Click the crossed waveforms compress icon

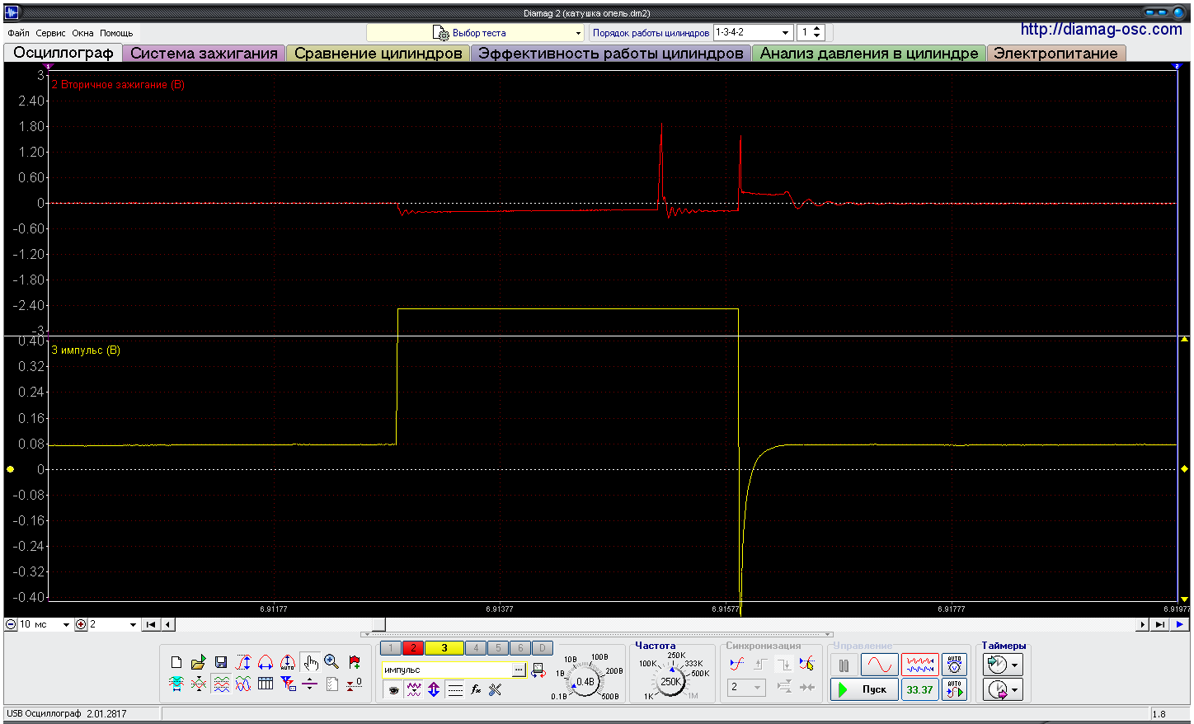coord(199,684)
